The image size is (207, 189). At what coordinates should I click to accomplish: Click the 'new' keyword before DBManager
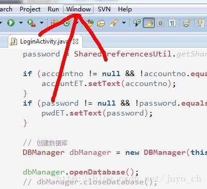coord(132,153)
